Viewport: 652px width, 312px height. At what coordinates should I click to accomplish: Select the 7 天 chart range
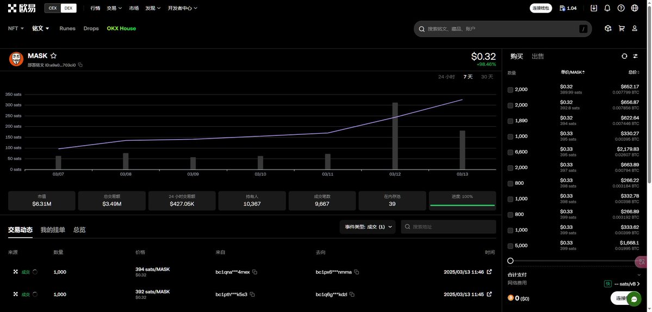click(468, 77)
